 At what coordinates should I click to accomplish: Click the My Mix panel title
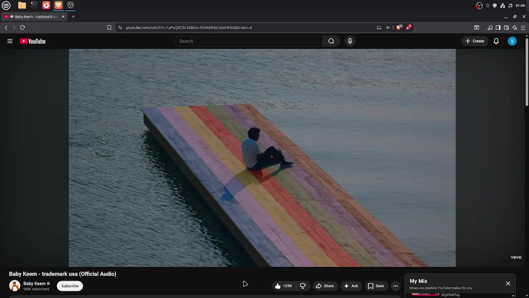[x=418, y=281]
